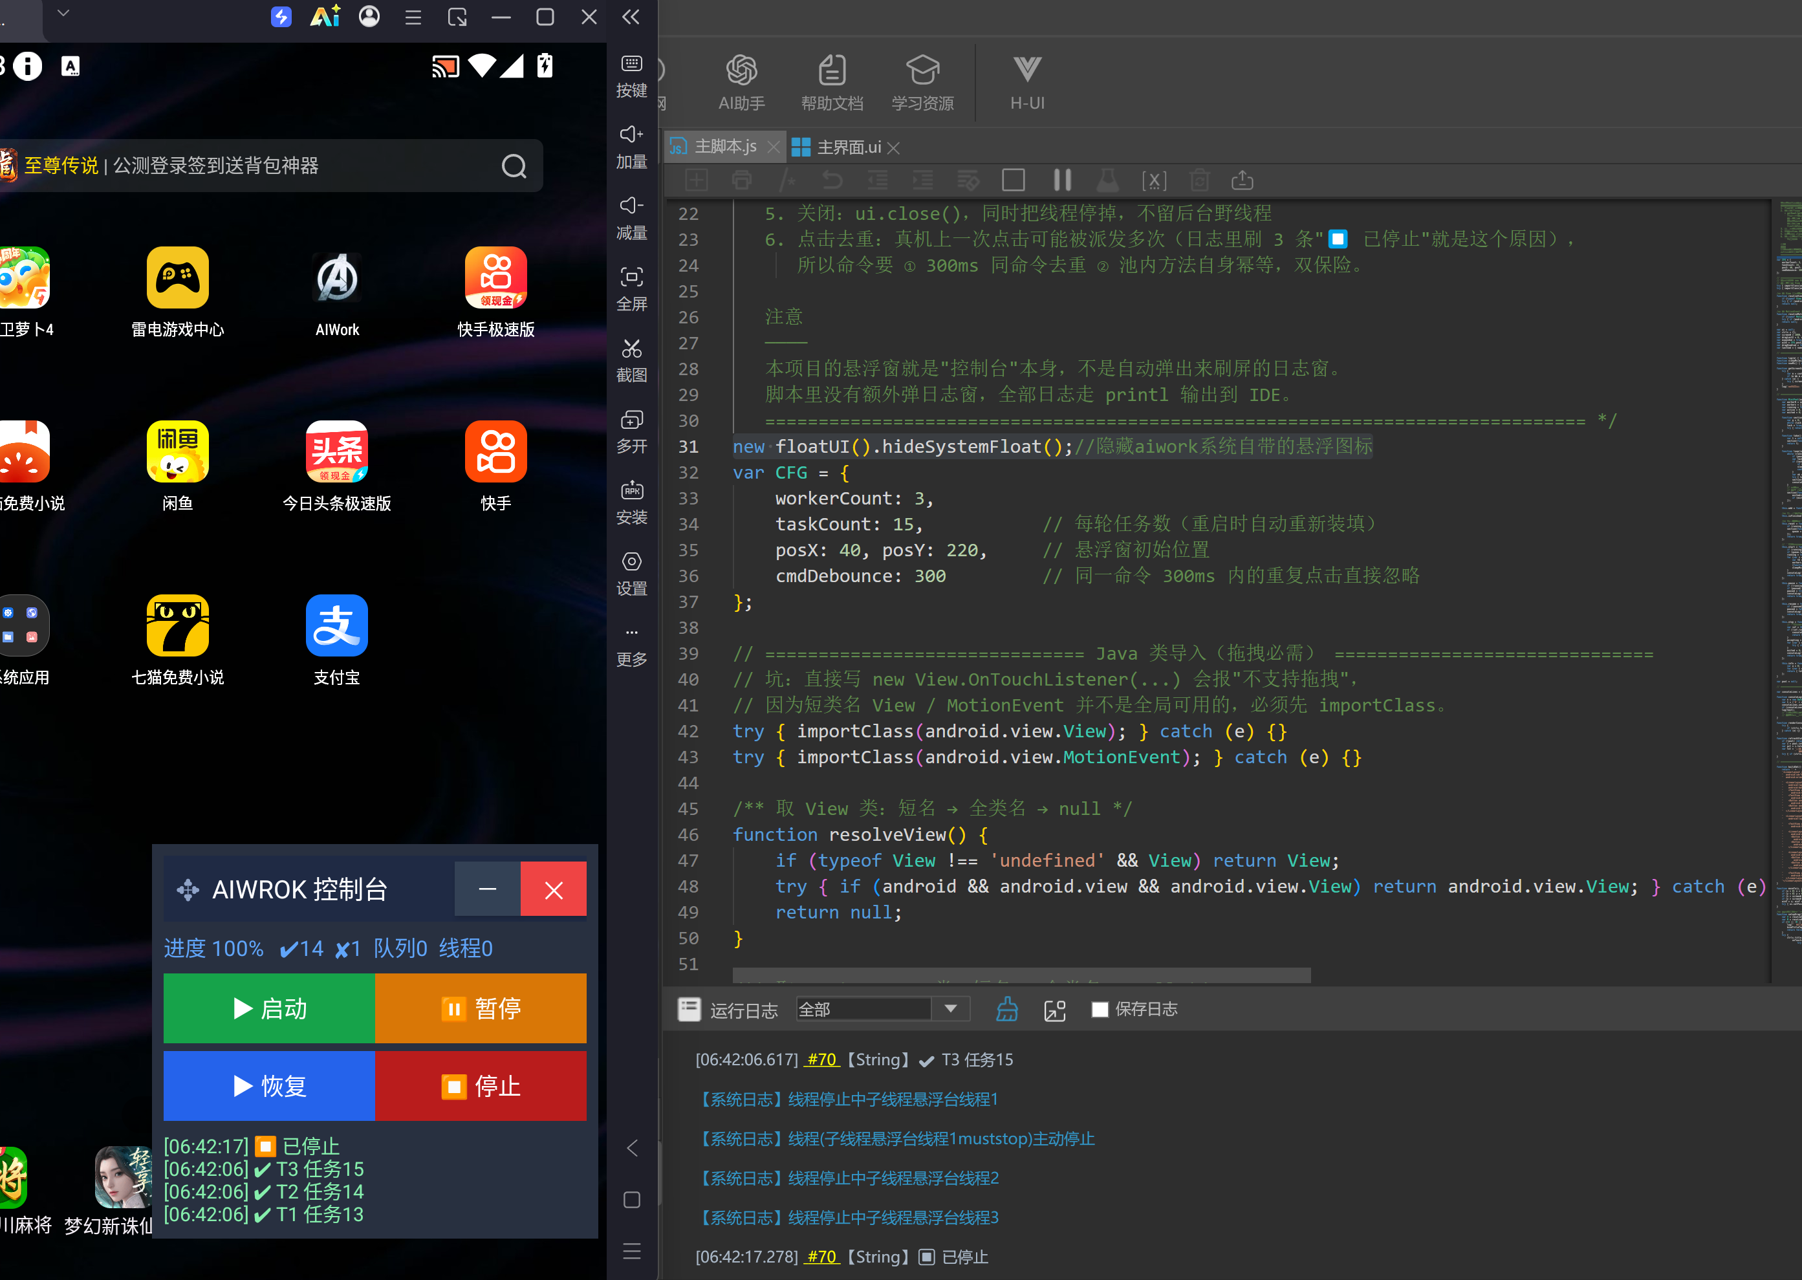Click the 至尊传说 search field
The height and width of the screenshot is (1280, 1802).
(x=272, y=166)
